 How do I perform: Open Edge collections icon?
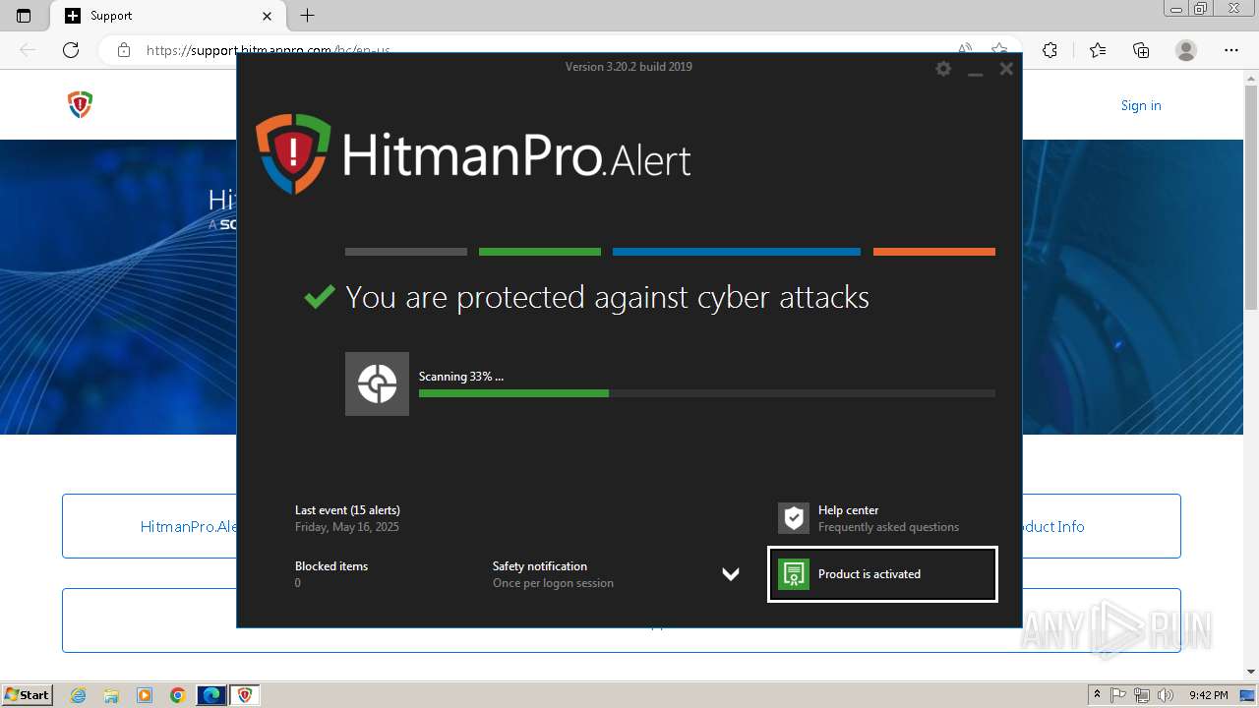1141,50
